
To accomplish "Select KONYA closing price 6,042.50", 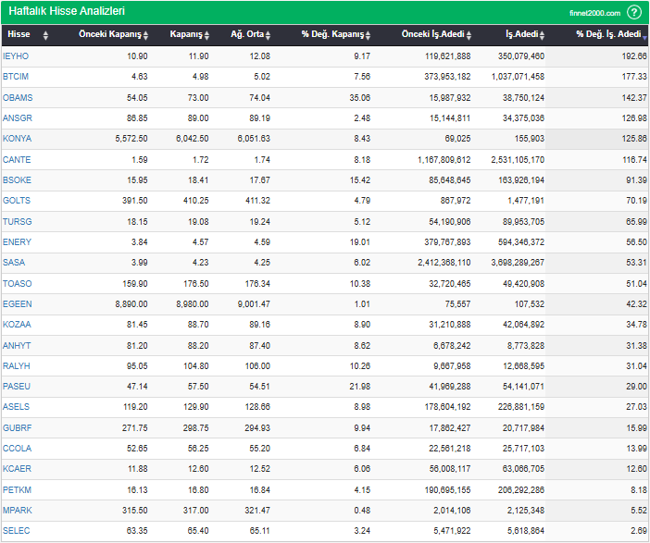I will point(193,139).
